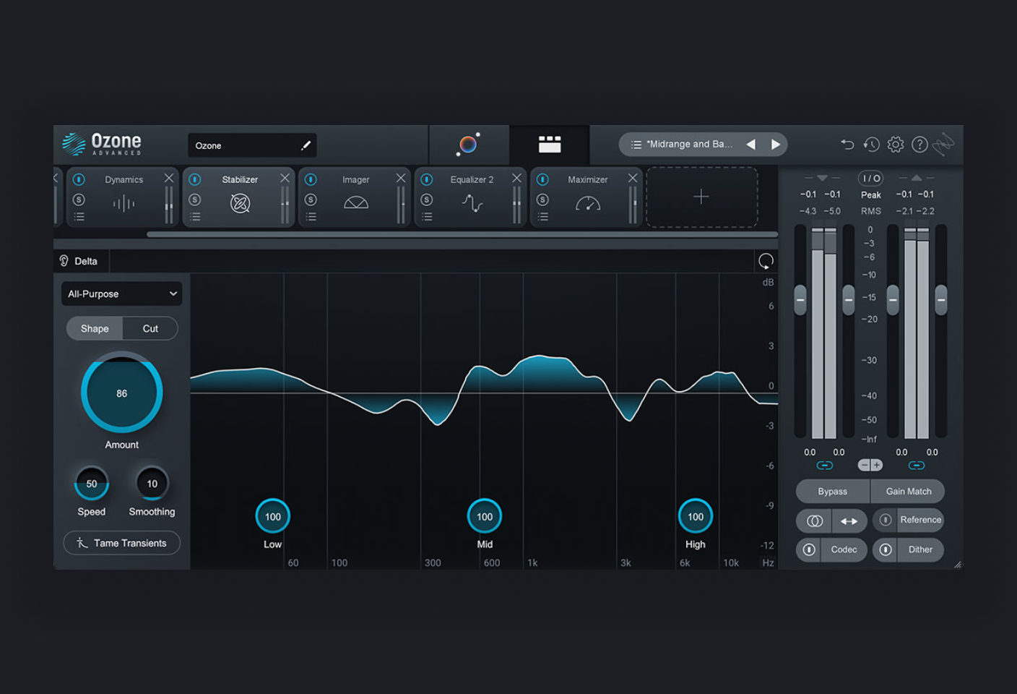
Task: Click the Smoothing knob showing 10
Action: [x=152, y=484]
